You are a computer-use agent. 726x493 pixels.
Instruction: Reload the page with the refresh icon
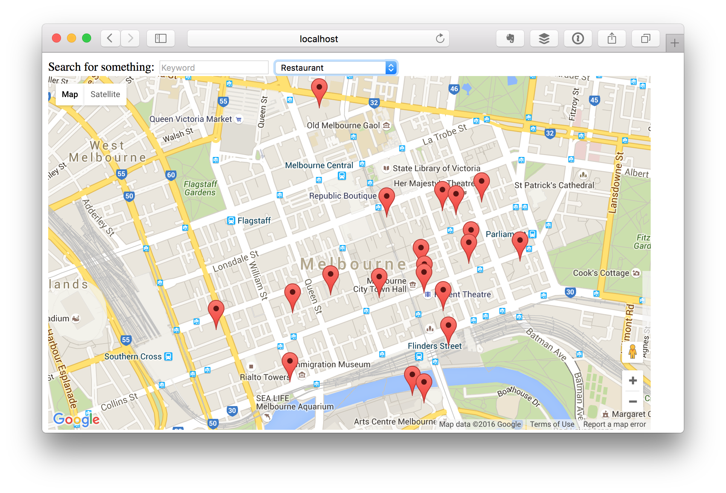[440, 38]
